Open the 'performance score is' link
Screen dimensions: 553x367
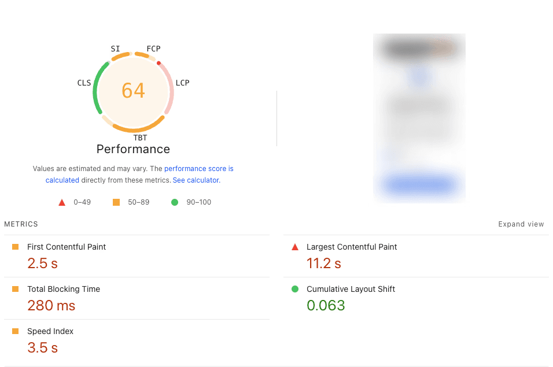pyautogui.click(x=199, y=169)
